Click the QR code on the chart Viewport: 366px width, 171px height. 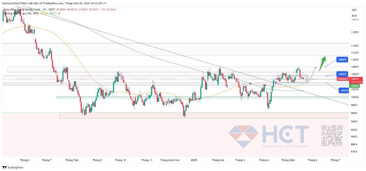(332, 135)
